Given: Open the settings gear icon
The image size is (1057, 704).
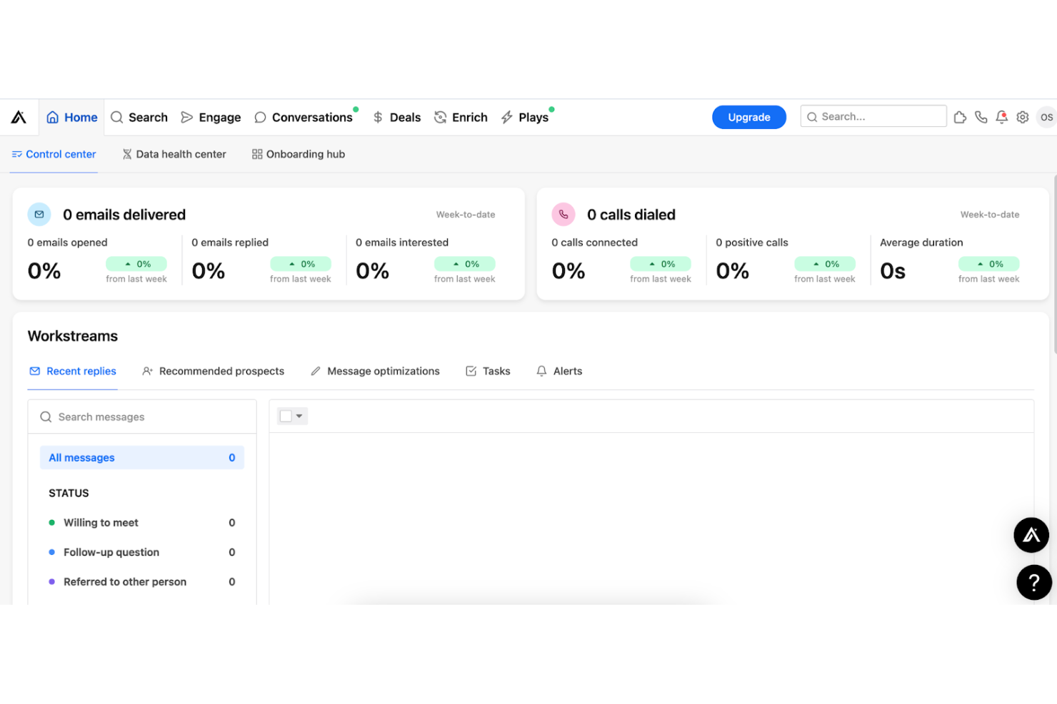Looking at the screenshot, I should [x=1023, y=117].
